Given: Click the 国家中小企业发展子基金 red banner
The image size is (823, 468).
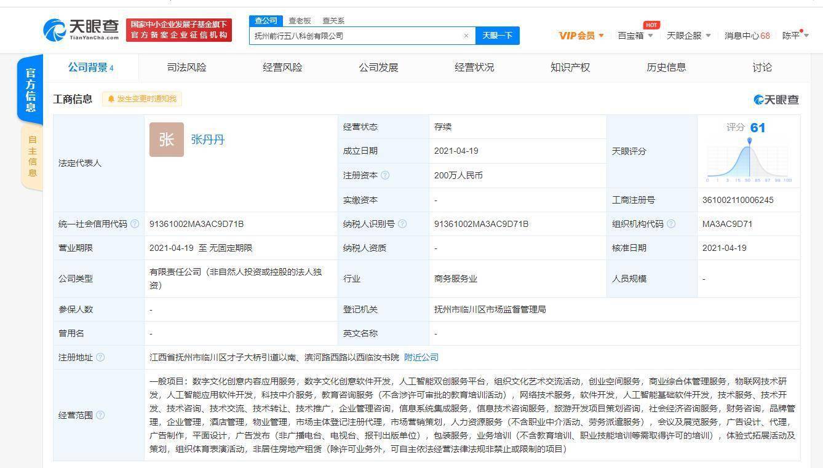Looking at the screenshot, I should (179, 30).
